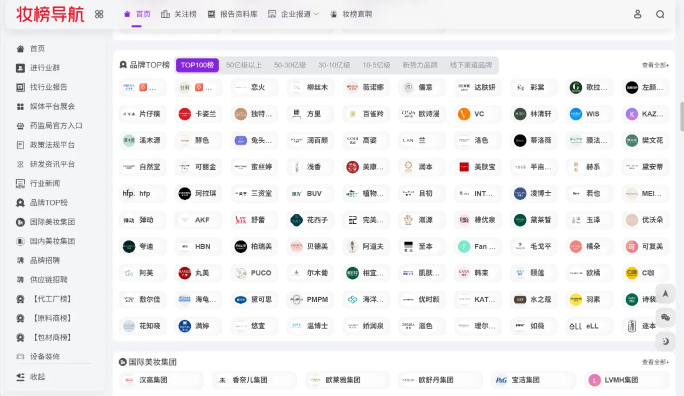Click the VC orange logo icon
This screenshot has width=684, height=396.
tap(464, 114)
